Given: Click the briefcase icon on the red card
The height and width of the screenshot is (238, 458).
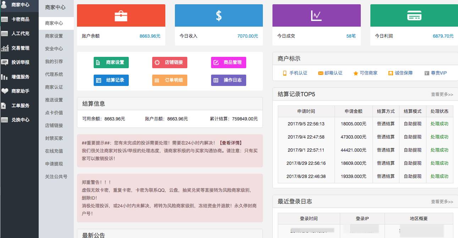Looking at the screenshot, I should [121, 16].
